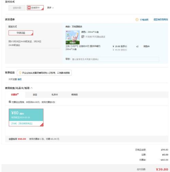This screenshot has width=170, height=172.
Task: Open the 领货码 tab
Action: [74, 95]
